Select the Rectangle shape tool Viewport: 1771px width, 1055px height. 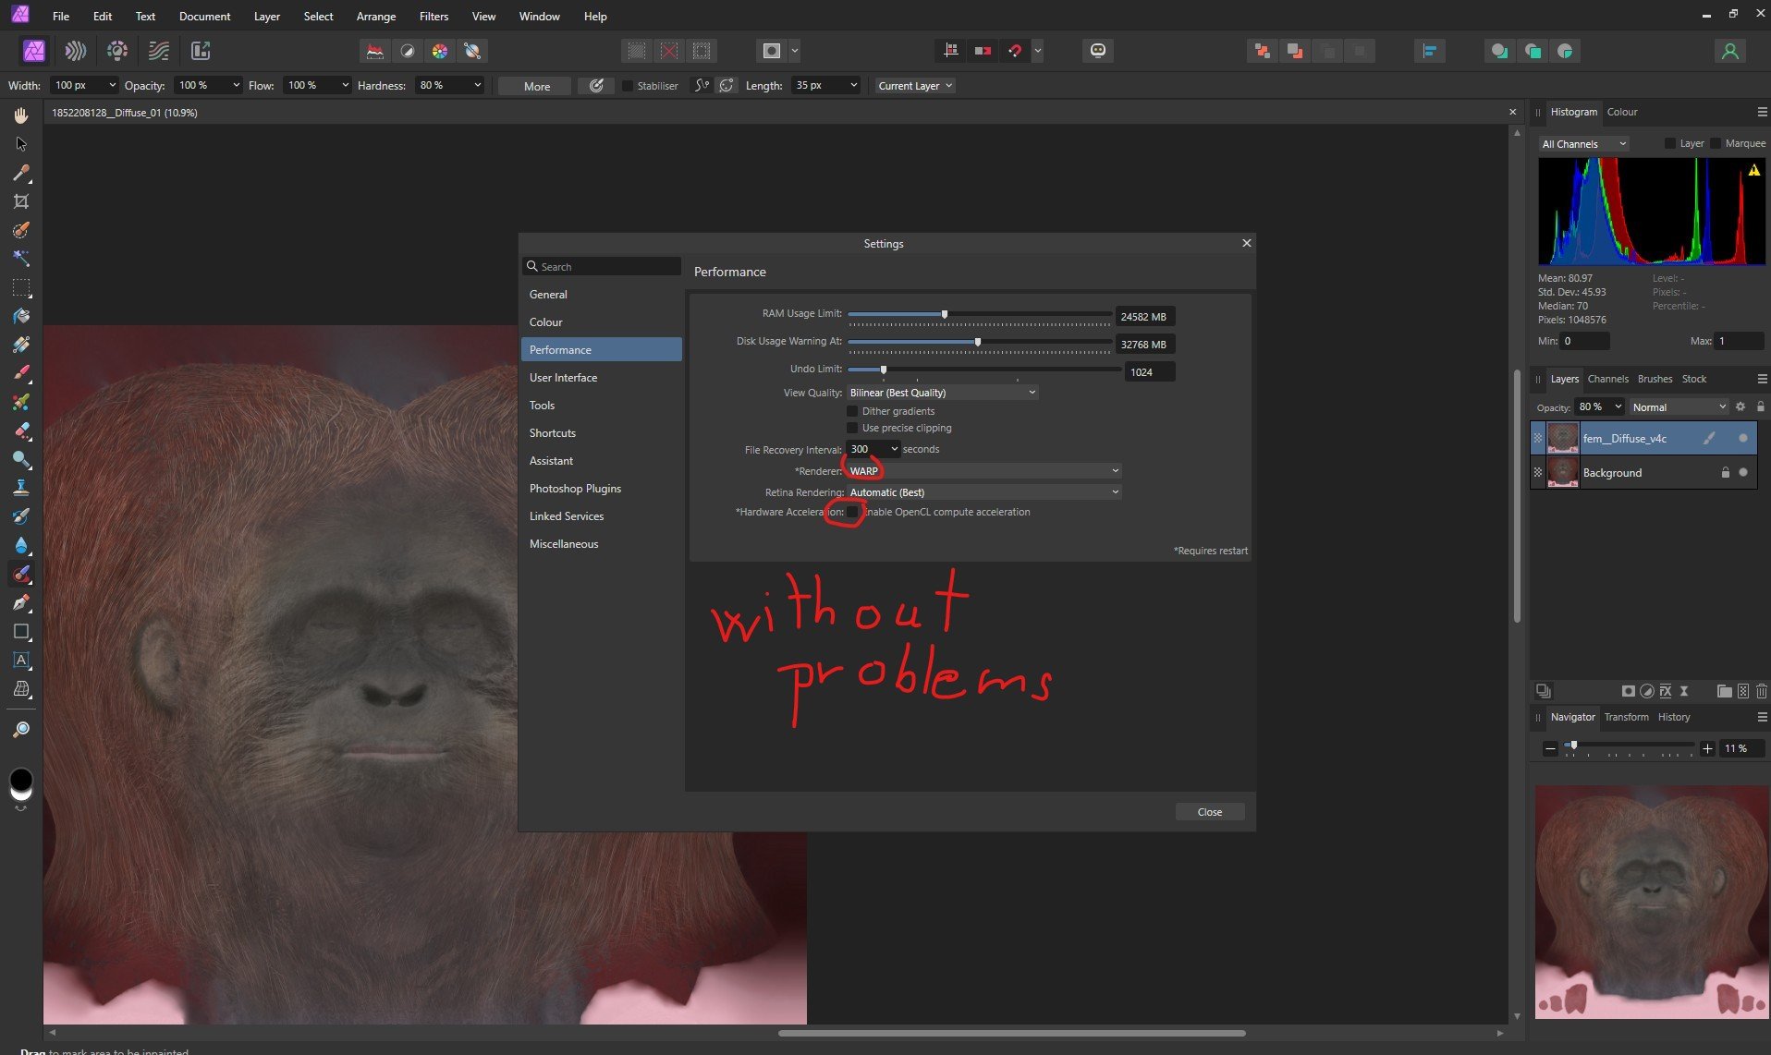point(21,632)
